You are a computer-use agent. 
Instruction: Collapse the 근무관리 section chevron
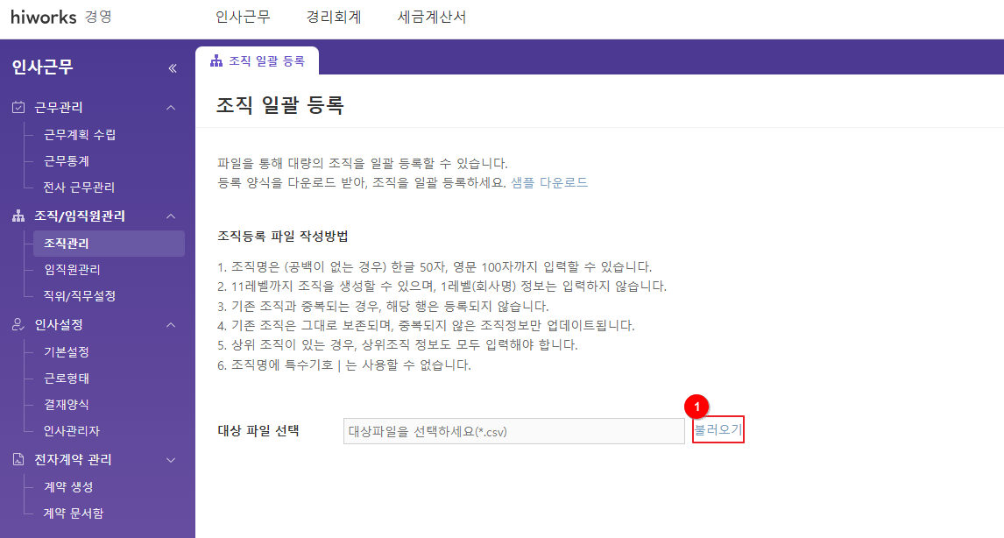171,108
